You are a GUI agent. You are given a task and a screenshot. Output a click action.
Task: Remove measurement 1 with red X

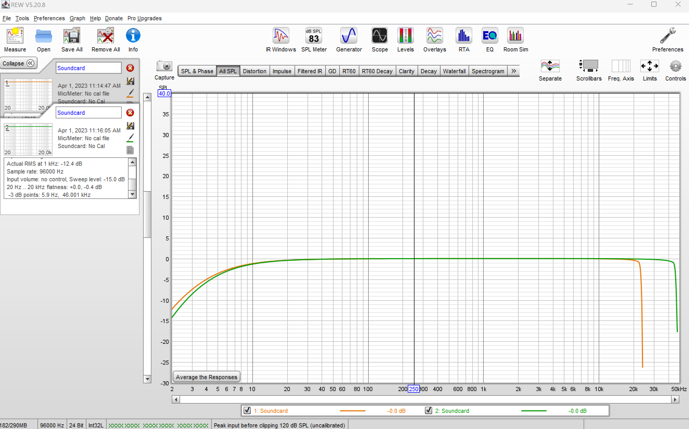tap(130, 68)
